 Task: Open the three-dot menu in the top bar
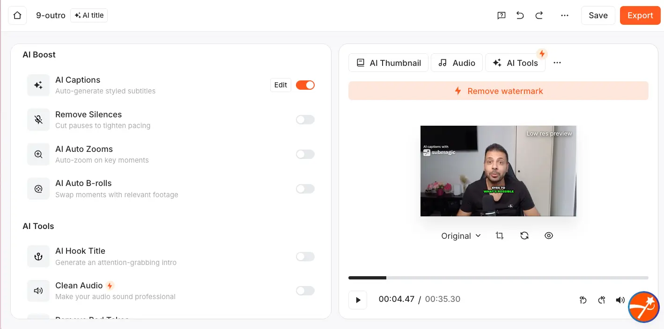point(565,15)
